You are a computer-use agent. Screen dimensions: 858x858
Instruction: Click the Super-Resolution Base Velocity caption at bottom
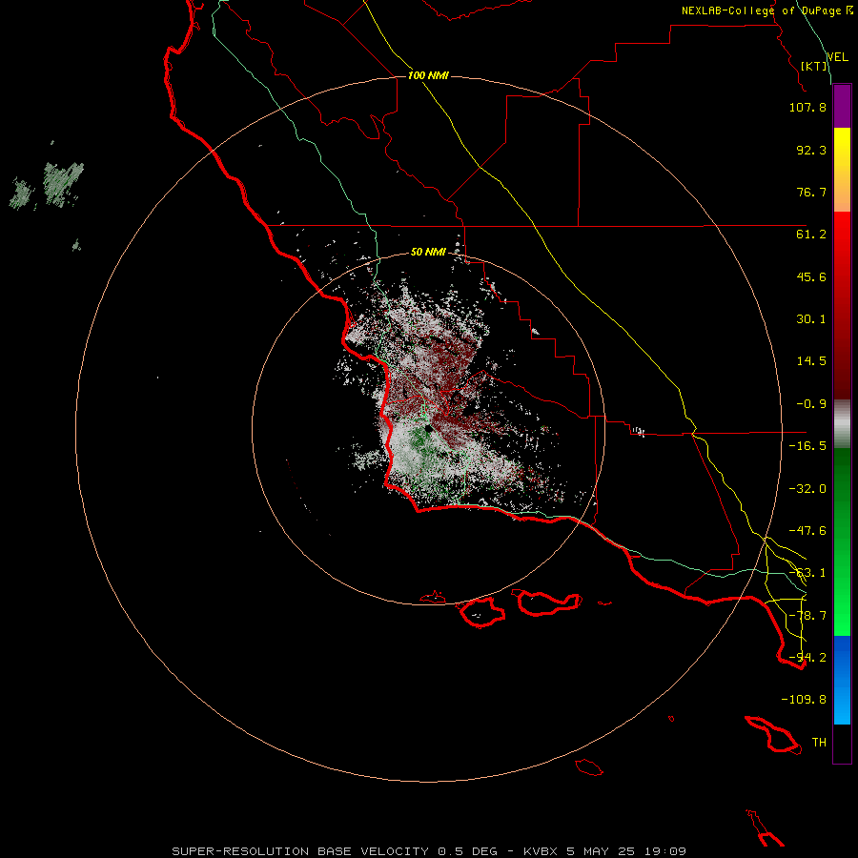(x=429, y=851)
